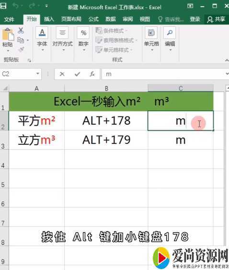This screenshot has width=229, height=270.
Task: Click the Ribbon Display Options icon
Action: [x=190, y=6]
